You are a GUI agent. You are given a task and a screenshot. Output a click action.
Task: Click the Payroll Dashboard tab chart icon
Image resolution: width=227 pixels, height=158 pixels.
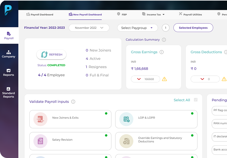(x=28, y=14)
